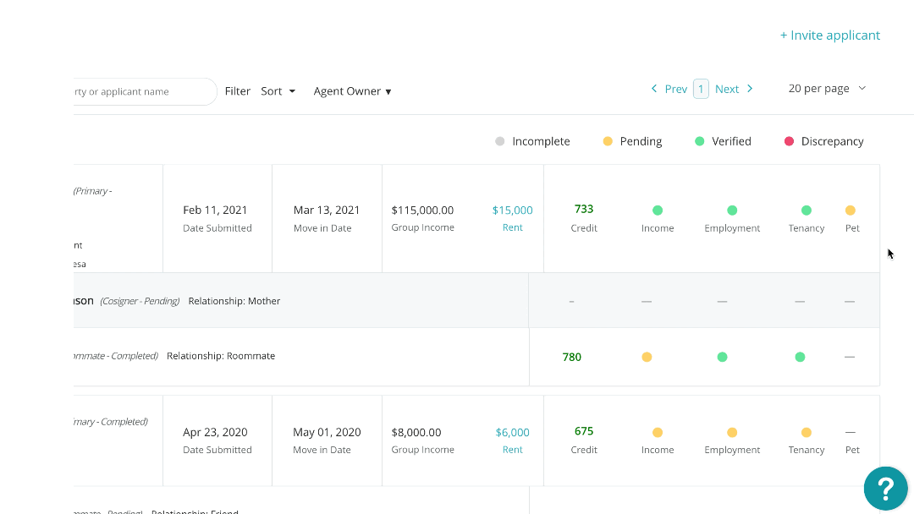Screen dimensions: 914x514
Task: Click the red Discrepancy legend swatch
Action: (x=789, y=141)
